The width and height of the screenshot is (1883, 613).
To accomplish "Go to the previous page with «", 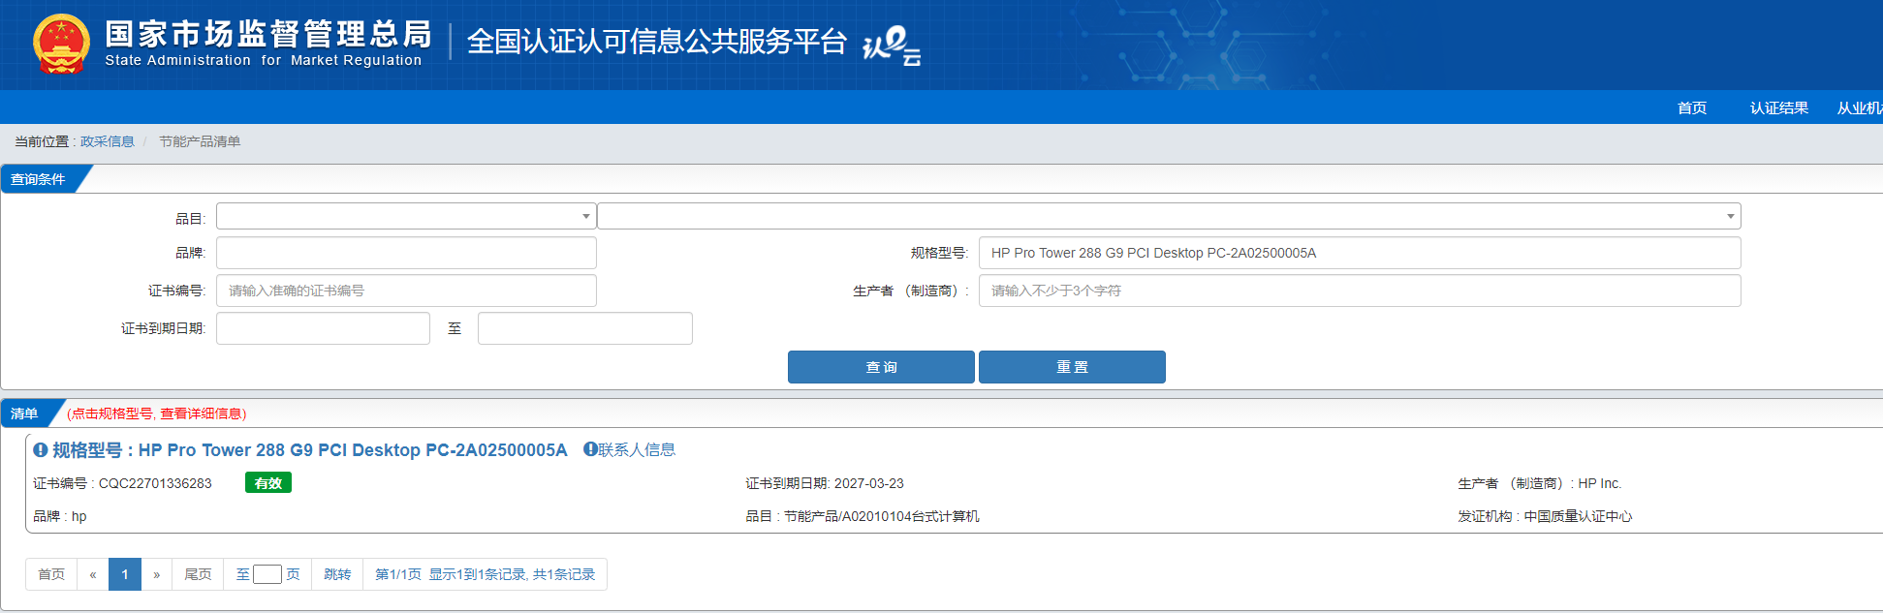I will click(x=93, y=574).
